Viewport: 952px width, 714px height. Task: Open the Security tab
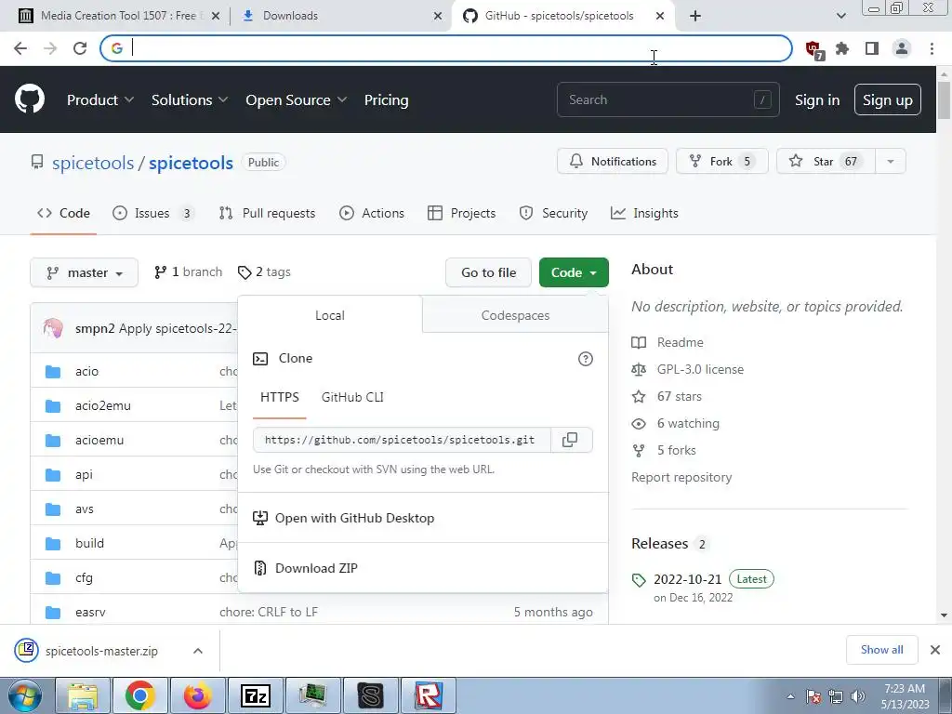point(553,213)
